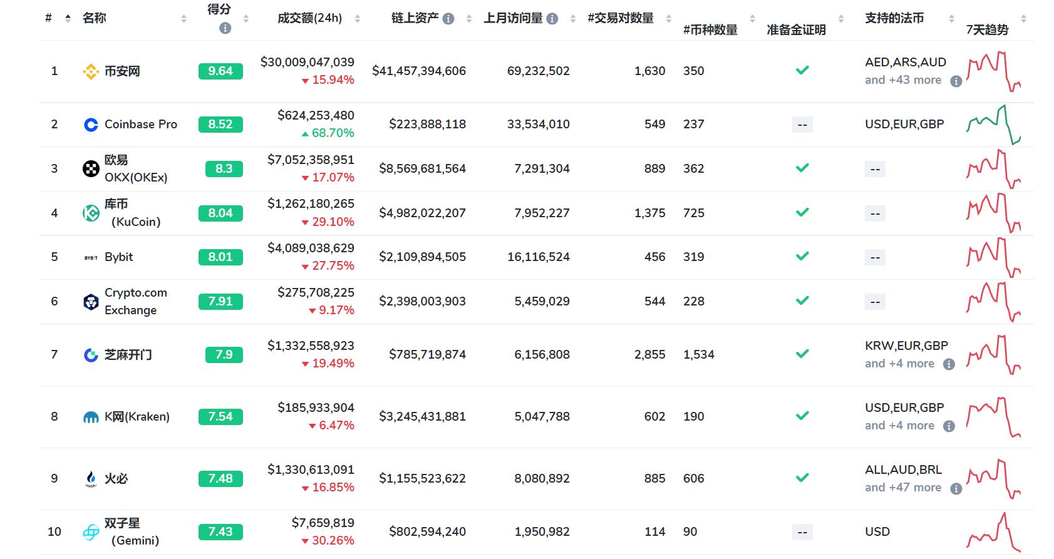Click Coinbase Pro's 8.52 score badge

220,125
